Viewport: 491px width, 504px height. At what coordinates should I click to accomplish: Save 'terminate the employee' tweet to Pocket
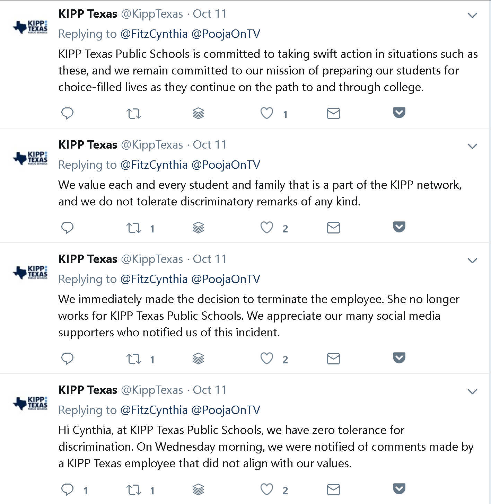[x=399, y=358]
